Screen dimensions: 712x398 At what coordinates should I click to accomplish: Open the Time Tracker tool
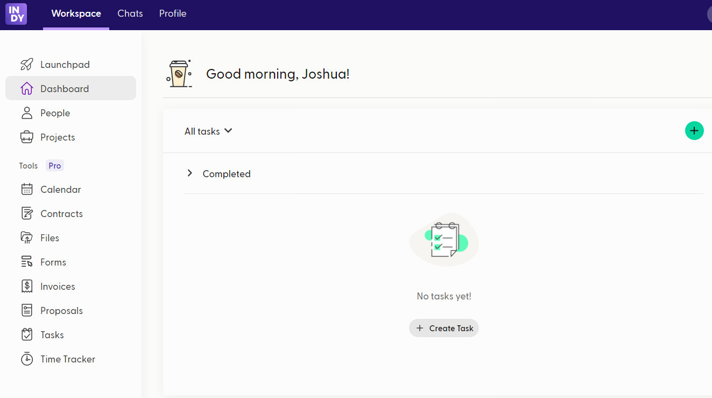[68, 359]
